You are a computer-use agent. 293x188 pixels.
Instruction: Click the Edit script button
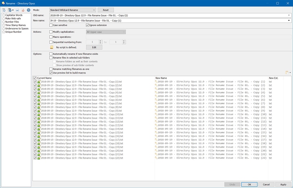(x=94, y=47)
